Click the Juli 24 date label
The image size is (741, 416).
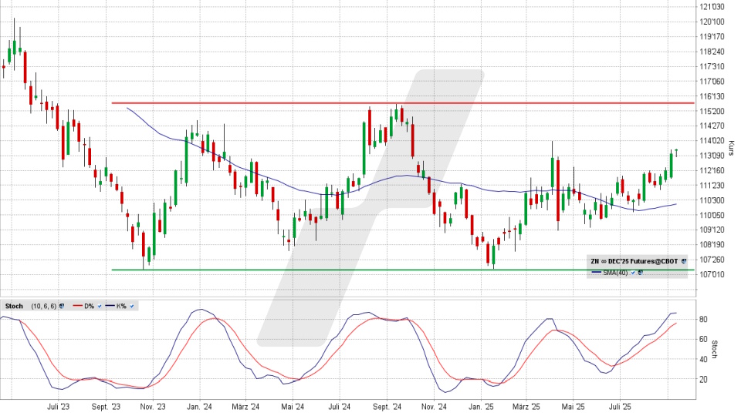click(x=340, y=407)
